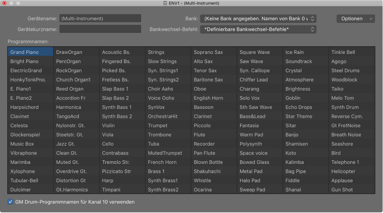Screen dimensions: 383x213
Task: Select Church Organ1 in program list
Action: [x=76, y=80]
